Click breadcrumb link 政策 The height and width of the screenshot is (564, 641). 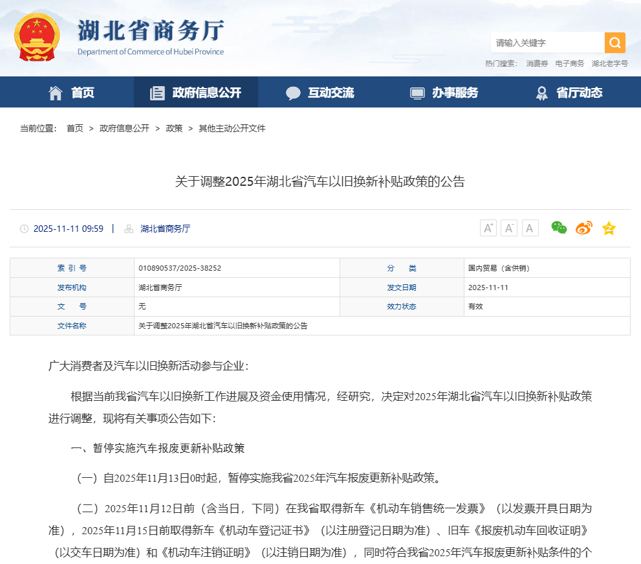click(x=174, y=128)
